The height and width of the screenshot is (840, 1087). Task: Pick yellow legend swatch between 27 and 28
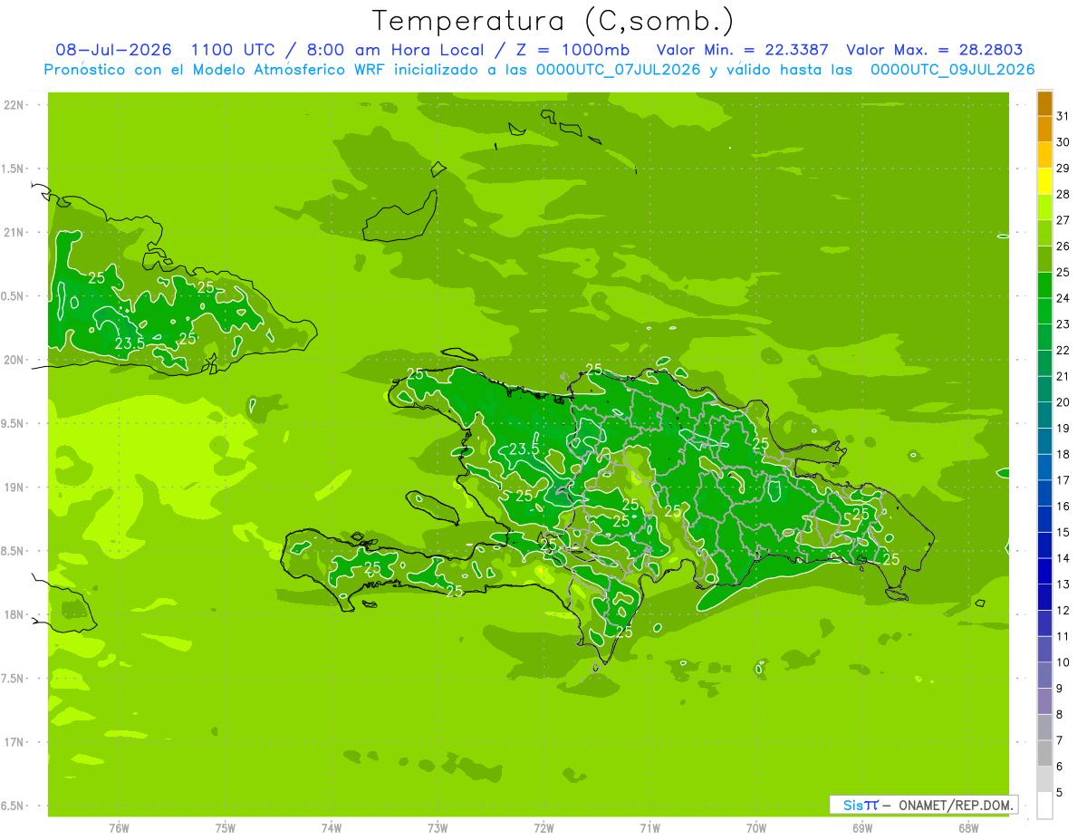coord(1044,207)
